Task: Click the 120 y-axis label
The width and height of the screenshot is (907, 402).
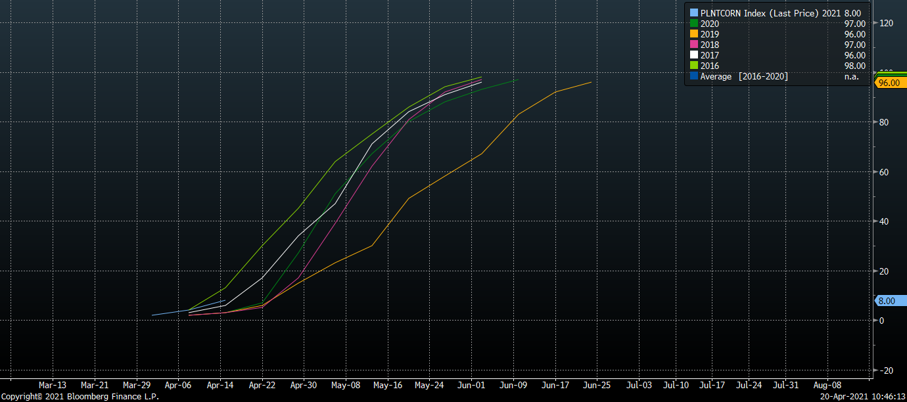Action: [x=885, y=24]
